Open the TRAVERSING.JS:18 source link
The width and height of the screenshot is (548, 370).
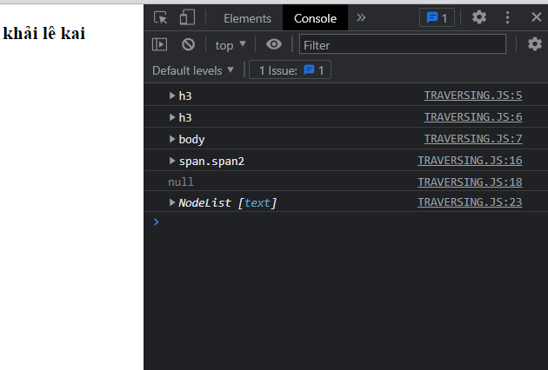(x=470, y=182)
